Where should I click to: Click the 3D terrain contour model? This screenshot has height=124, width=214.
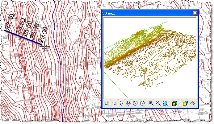(148, 56)
